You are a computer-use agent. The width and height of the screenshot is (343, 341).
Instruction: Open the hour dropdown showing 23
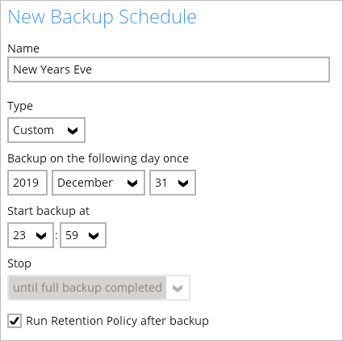31,235
